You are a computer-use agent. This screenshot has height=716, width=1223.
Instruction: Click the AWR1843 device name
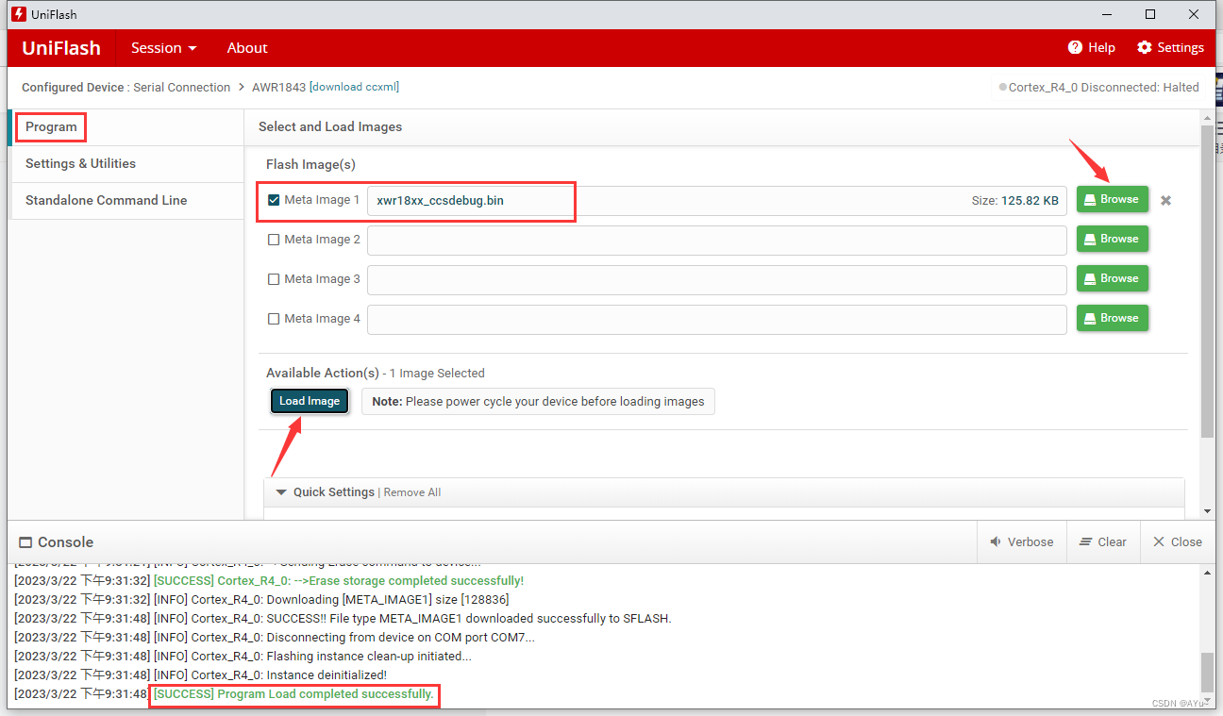tap(278, 87)
